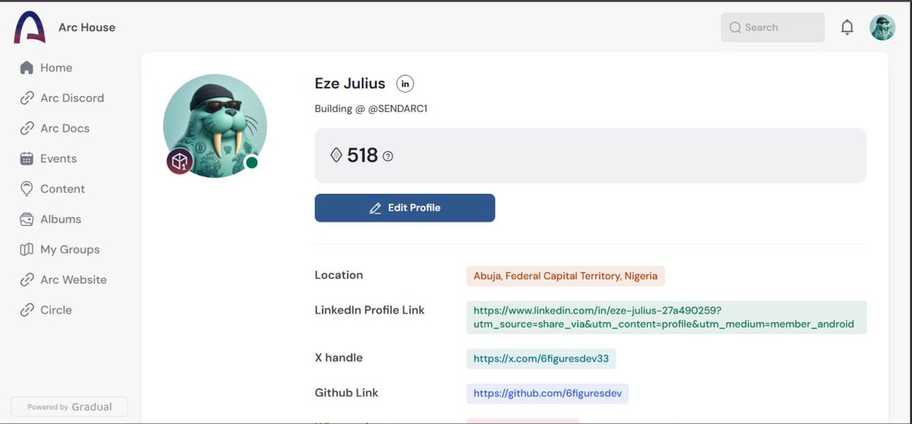
Task: Open the notifications bell icon
Action: [x=847, y=27]
